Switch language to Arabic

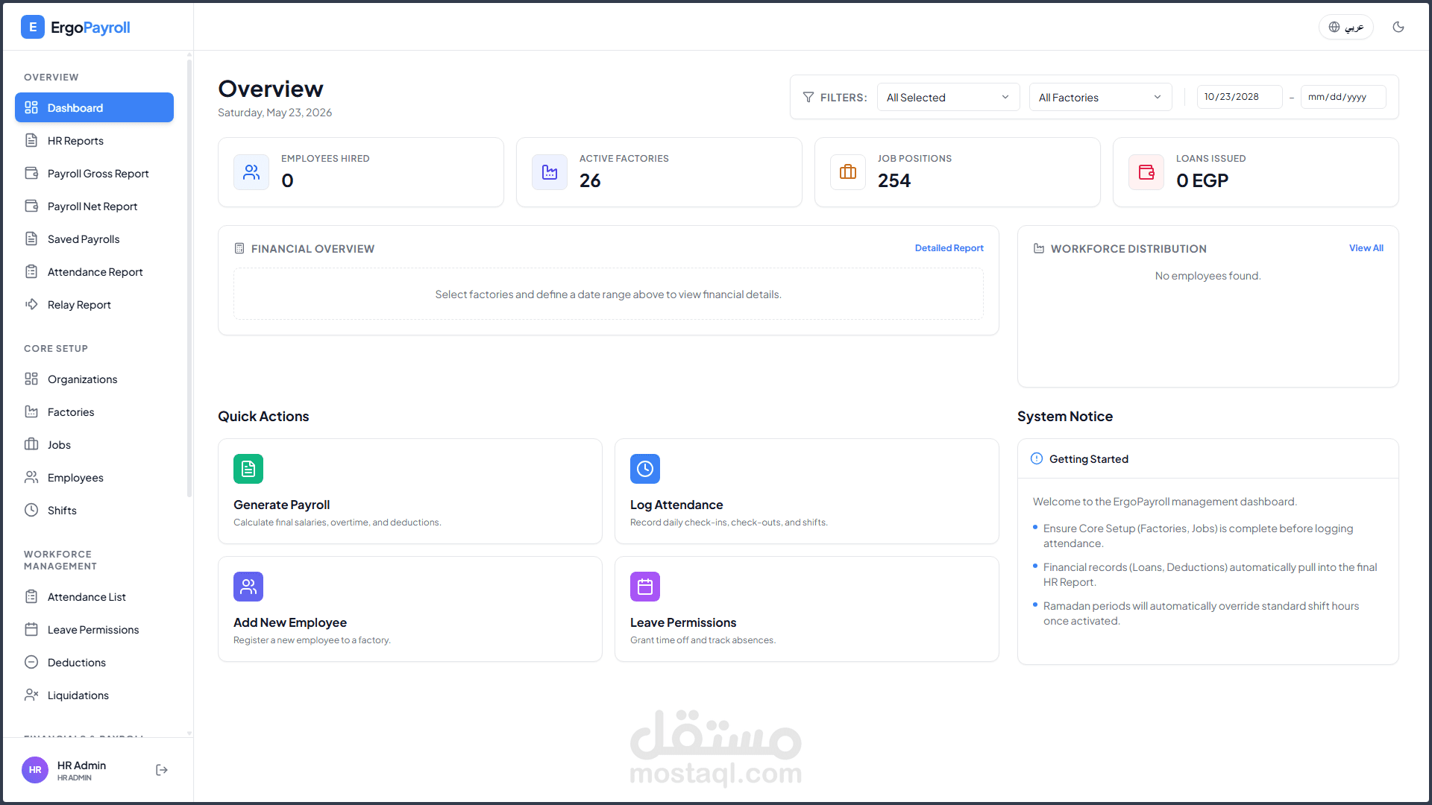tap(1345, 27)
